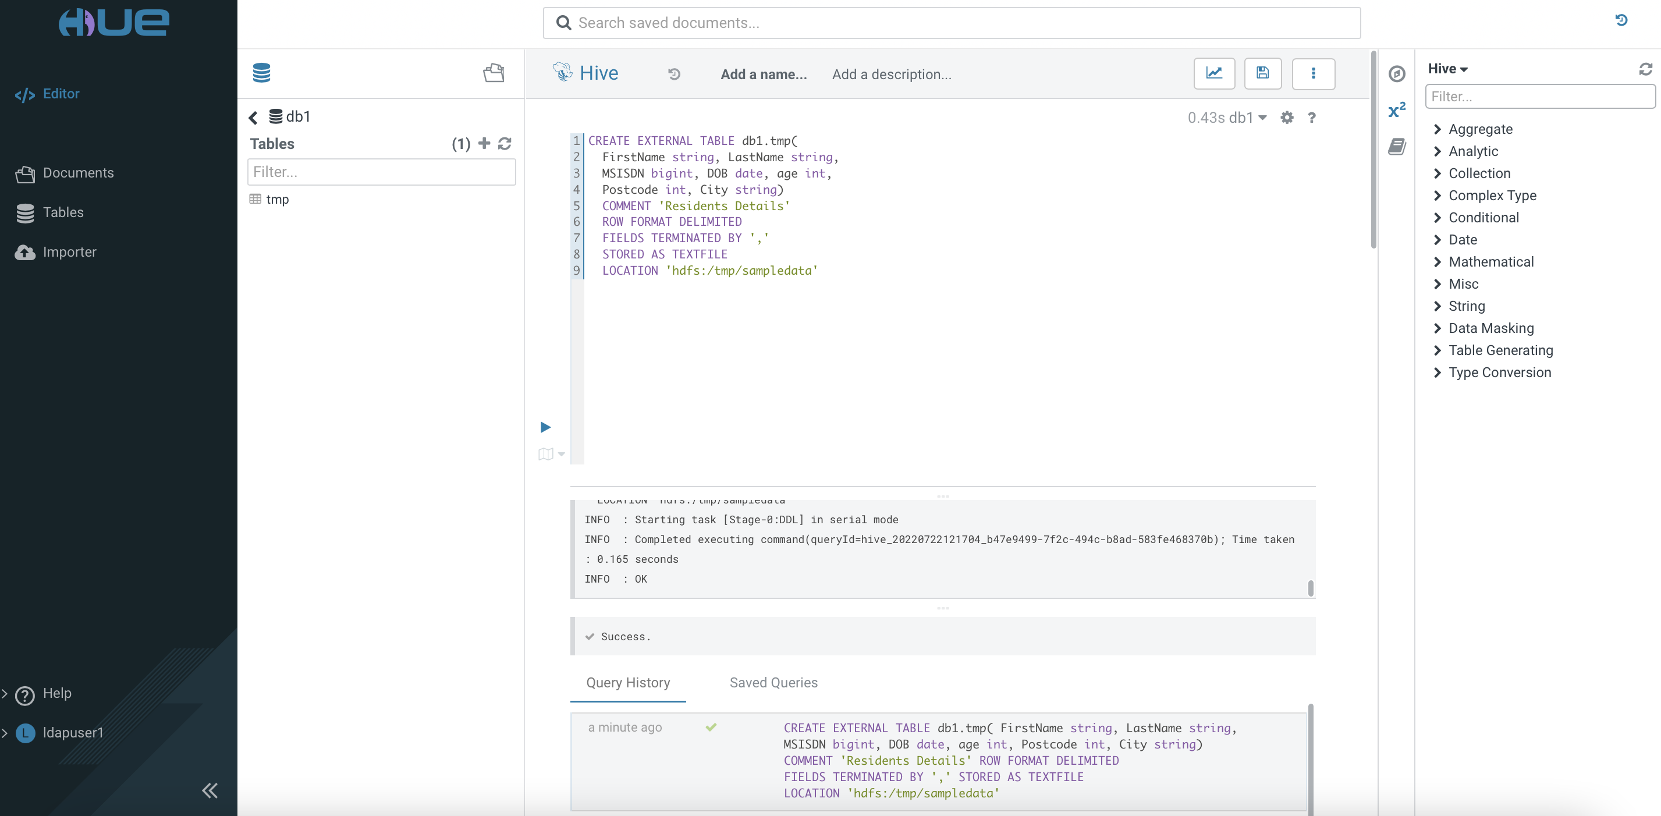Open the Hive dialect dropdown in functions panel
The width and height of the screenshot is (1661, 816).
(1447, 68)
